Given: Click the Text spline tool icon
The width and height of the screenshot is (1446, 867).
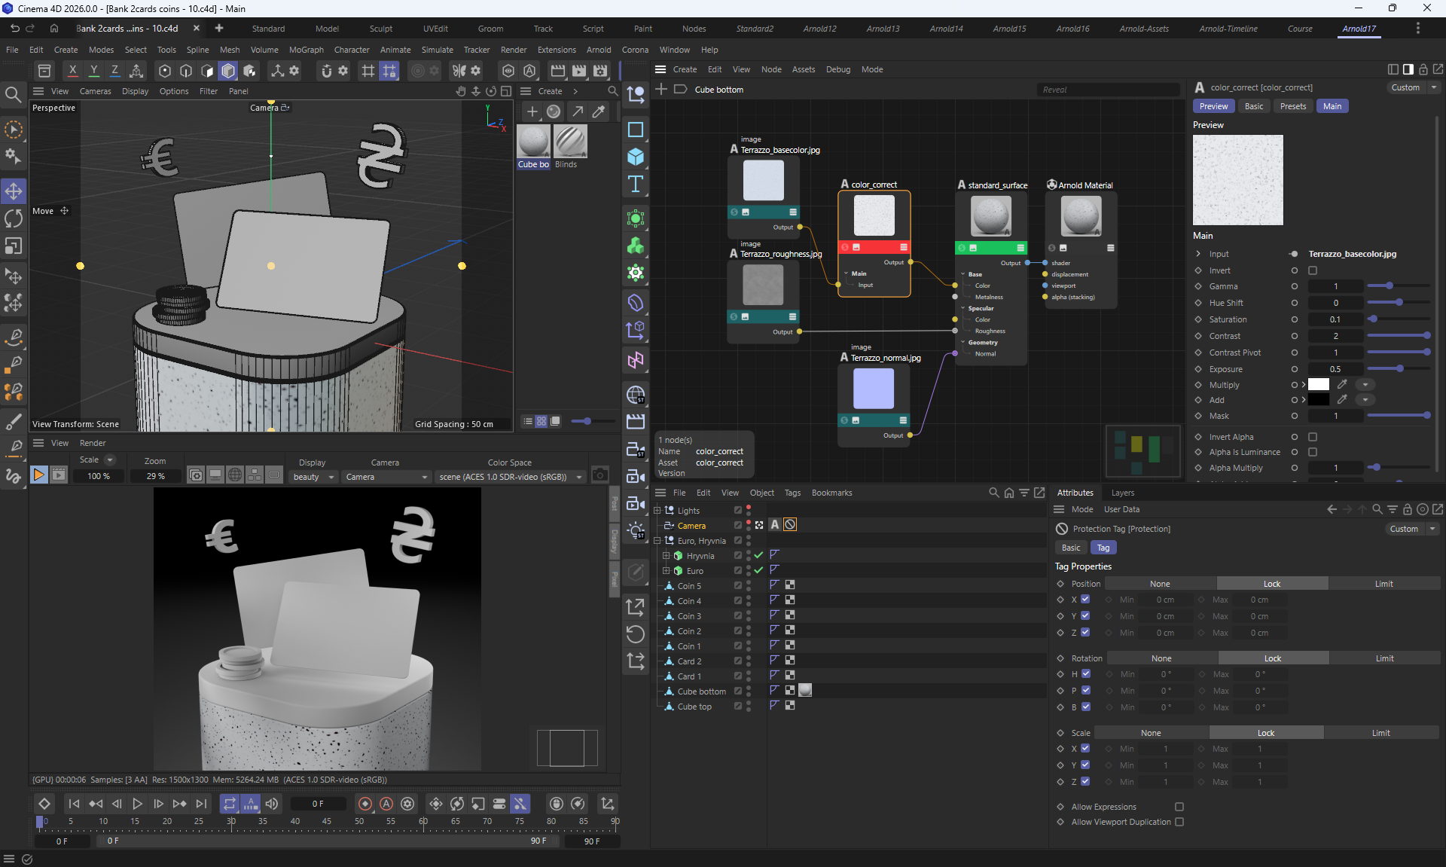Looking at the screenshot, I should click(x=636, y=185).
